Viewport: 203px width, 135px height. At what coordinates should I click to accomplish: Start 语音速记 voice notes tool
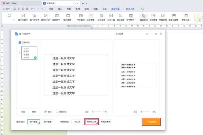point(144,17)
